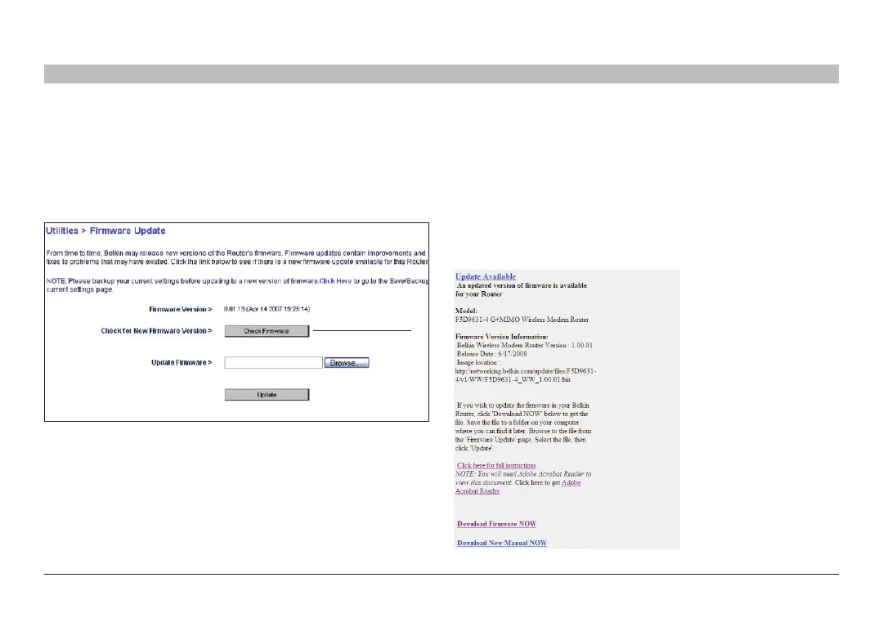Viewport: 883px width, 618px height.
Task: Select 'An updated version of firmware is available' text
Action: click(x=522, y=285)
